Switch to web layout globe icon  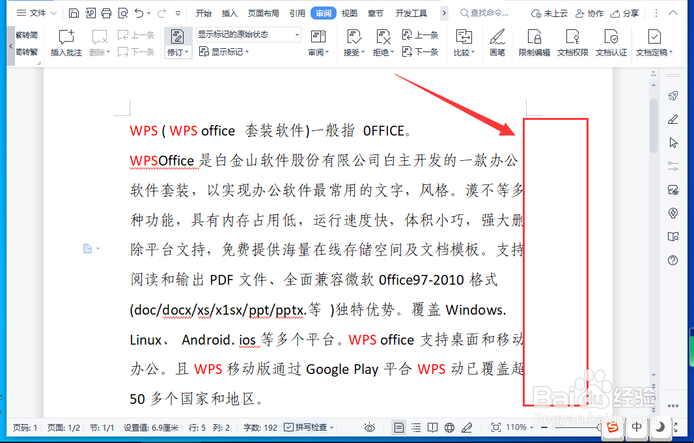[449, 427]
